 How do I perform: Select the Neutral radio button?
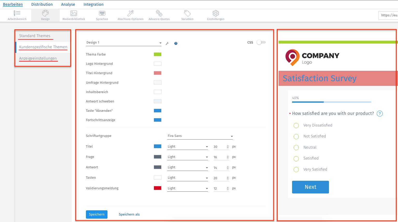[x=296, y=147]
